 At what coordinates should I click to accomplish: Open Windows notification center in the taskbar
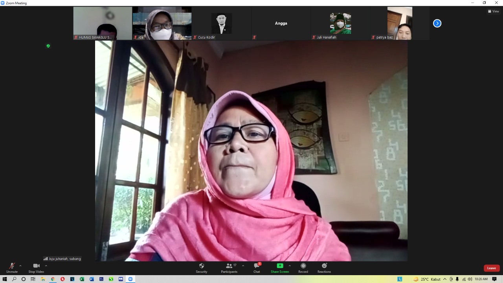(494, 279)
